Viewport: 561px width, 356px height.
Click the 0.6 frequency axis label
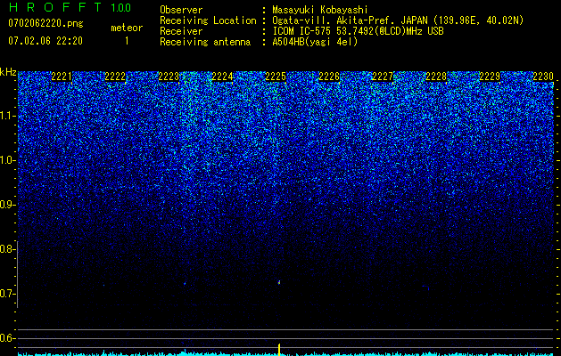click(x=8, y=338)
